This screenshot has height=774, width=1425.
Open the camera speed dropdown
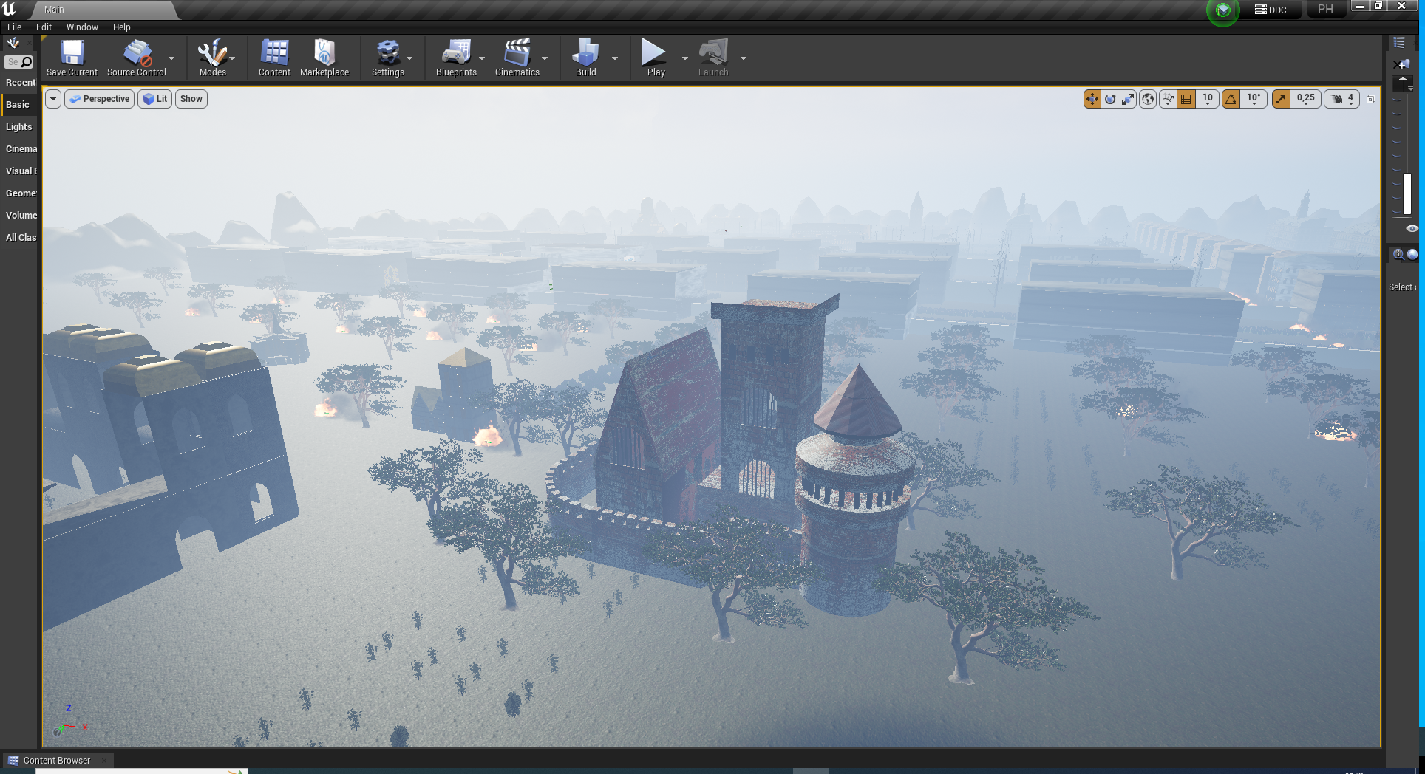click(x=1342, y=99)
